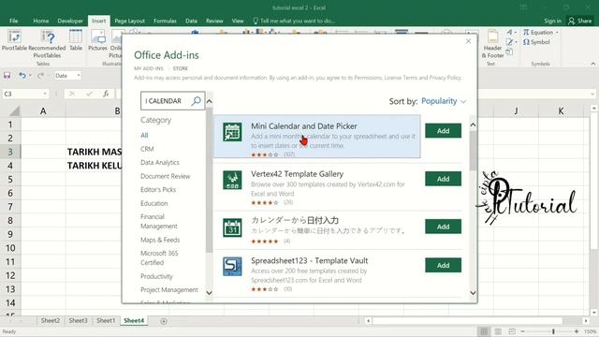Open the Data tab
The image size is (599, 337).
point(191,21)
